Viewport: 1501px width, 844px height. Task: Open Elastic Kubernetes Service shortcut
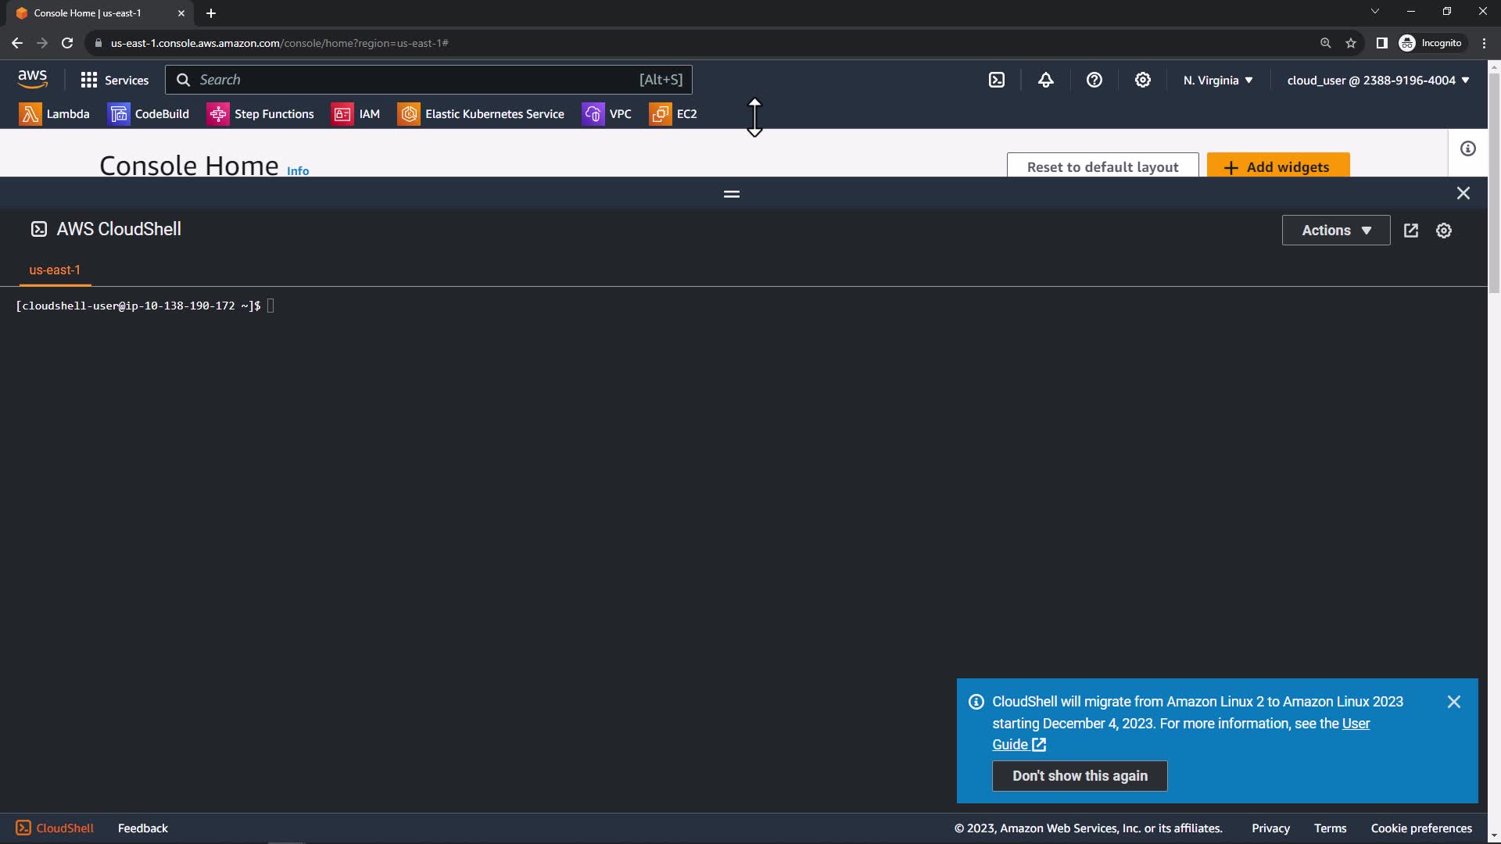[x=481, y=114]
